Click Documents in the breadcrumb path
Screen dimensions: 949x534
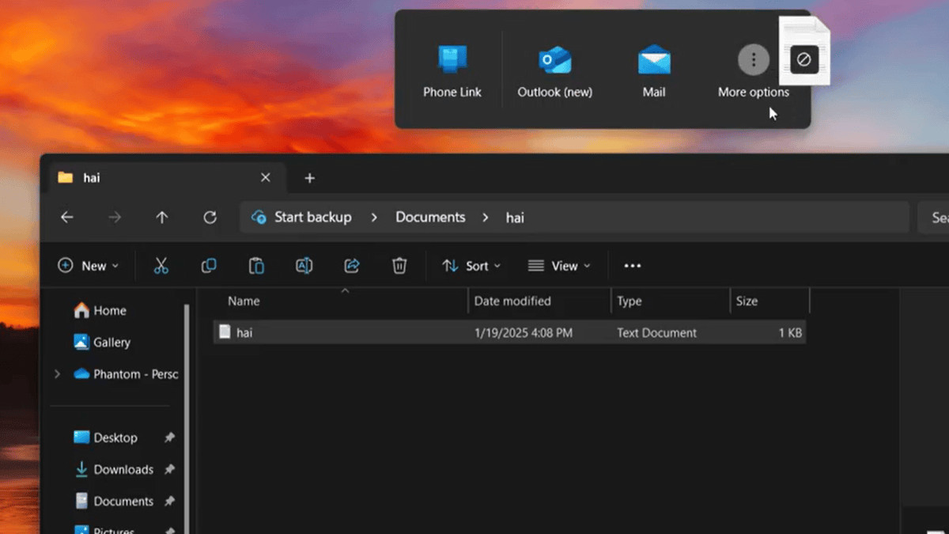click(430, 217)
